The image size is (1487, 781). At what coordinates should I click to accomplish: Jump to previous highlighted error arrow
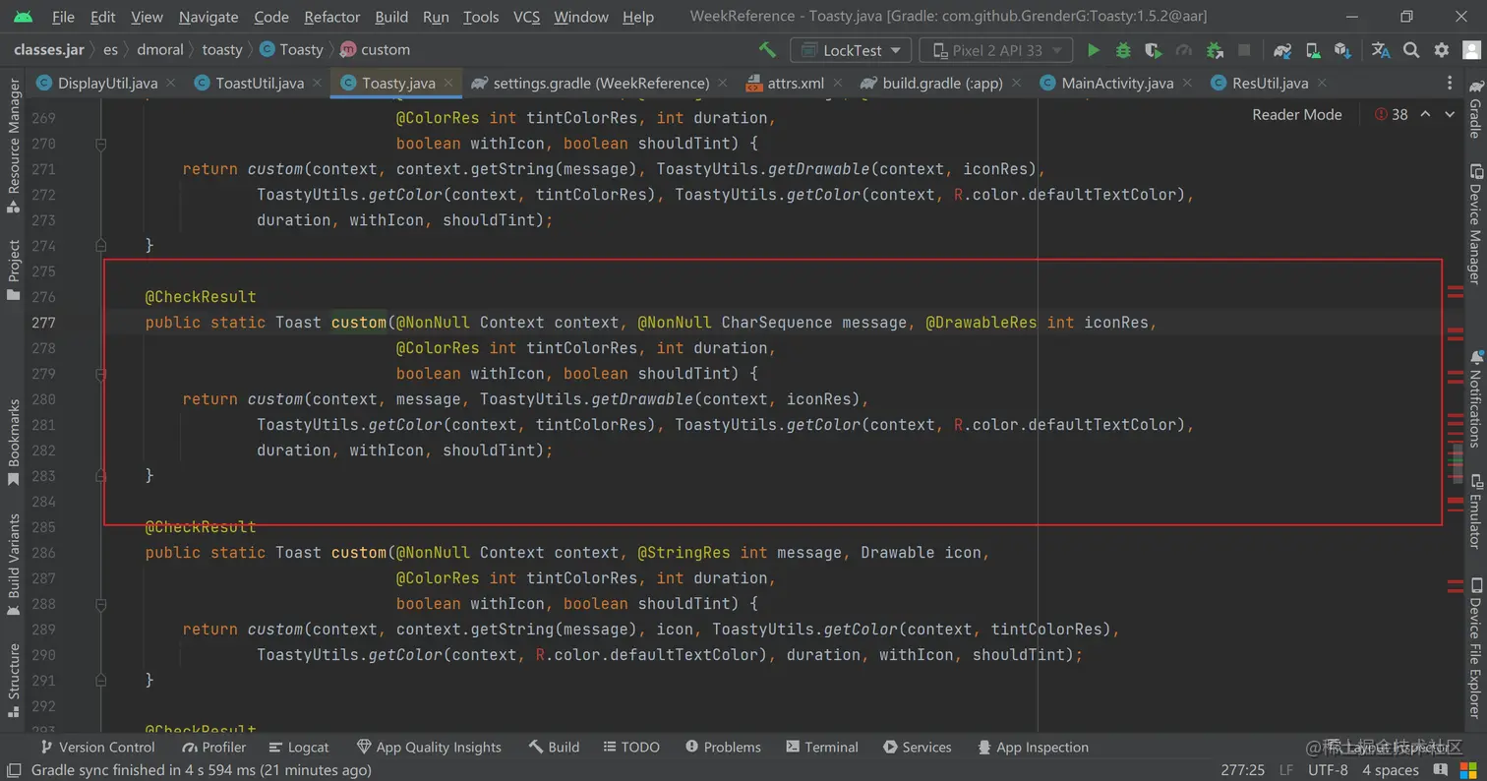1425,114
